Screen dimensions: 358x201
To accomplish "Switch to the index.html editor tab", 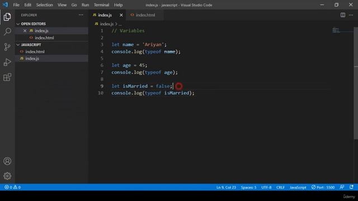I will (x=145, y=15).
